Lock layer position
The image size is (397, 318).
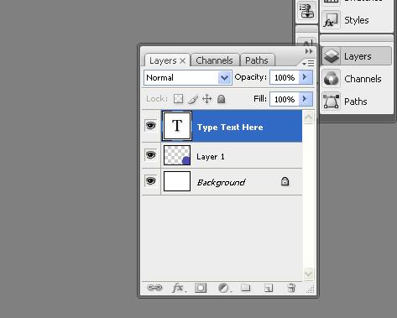pos(207,99)
